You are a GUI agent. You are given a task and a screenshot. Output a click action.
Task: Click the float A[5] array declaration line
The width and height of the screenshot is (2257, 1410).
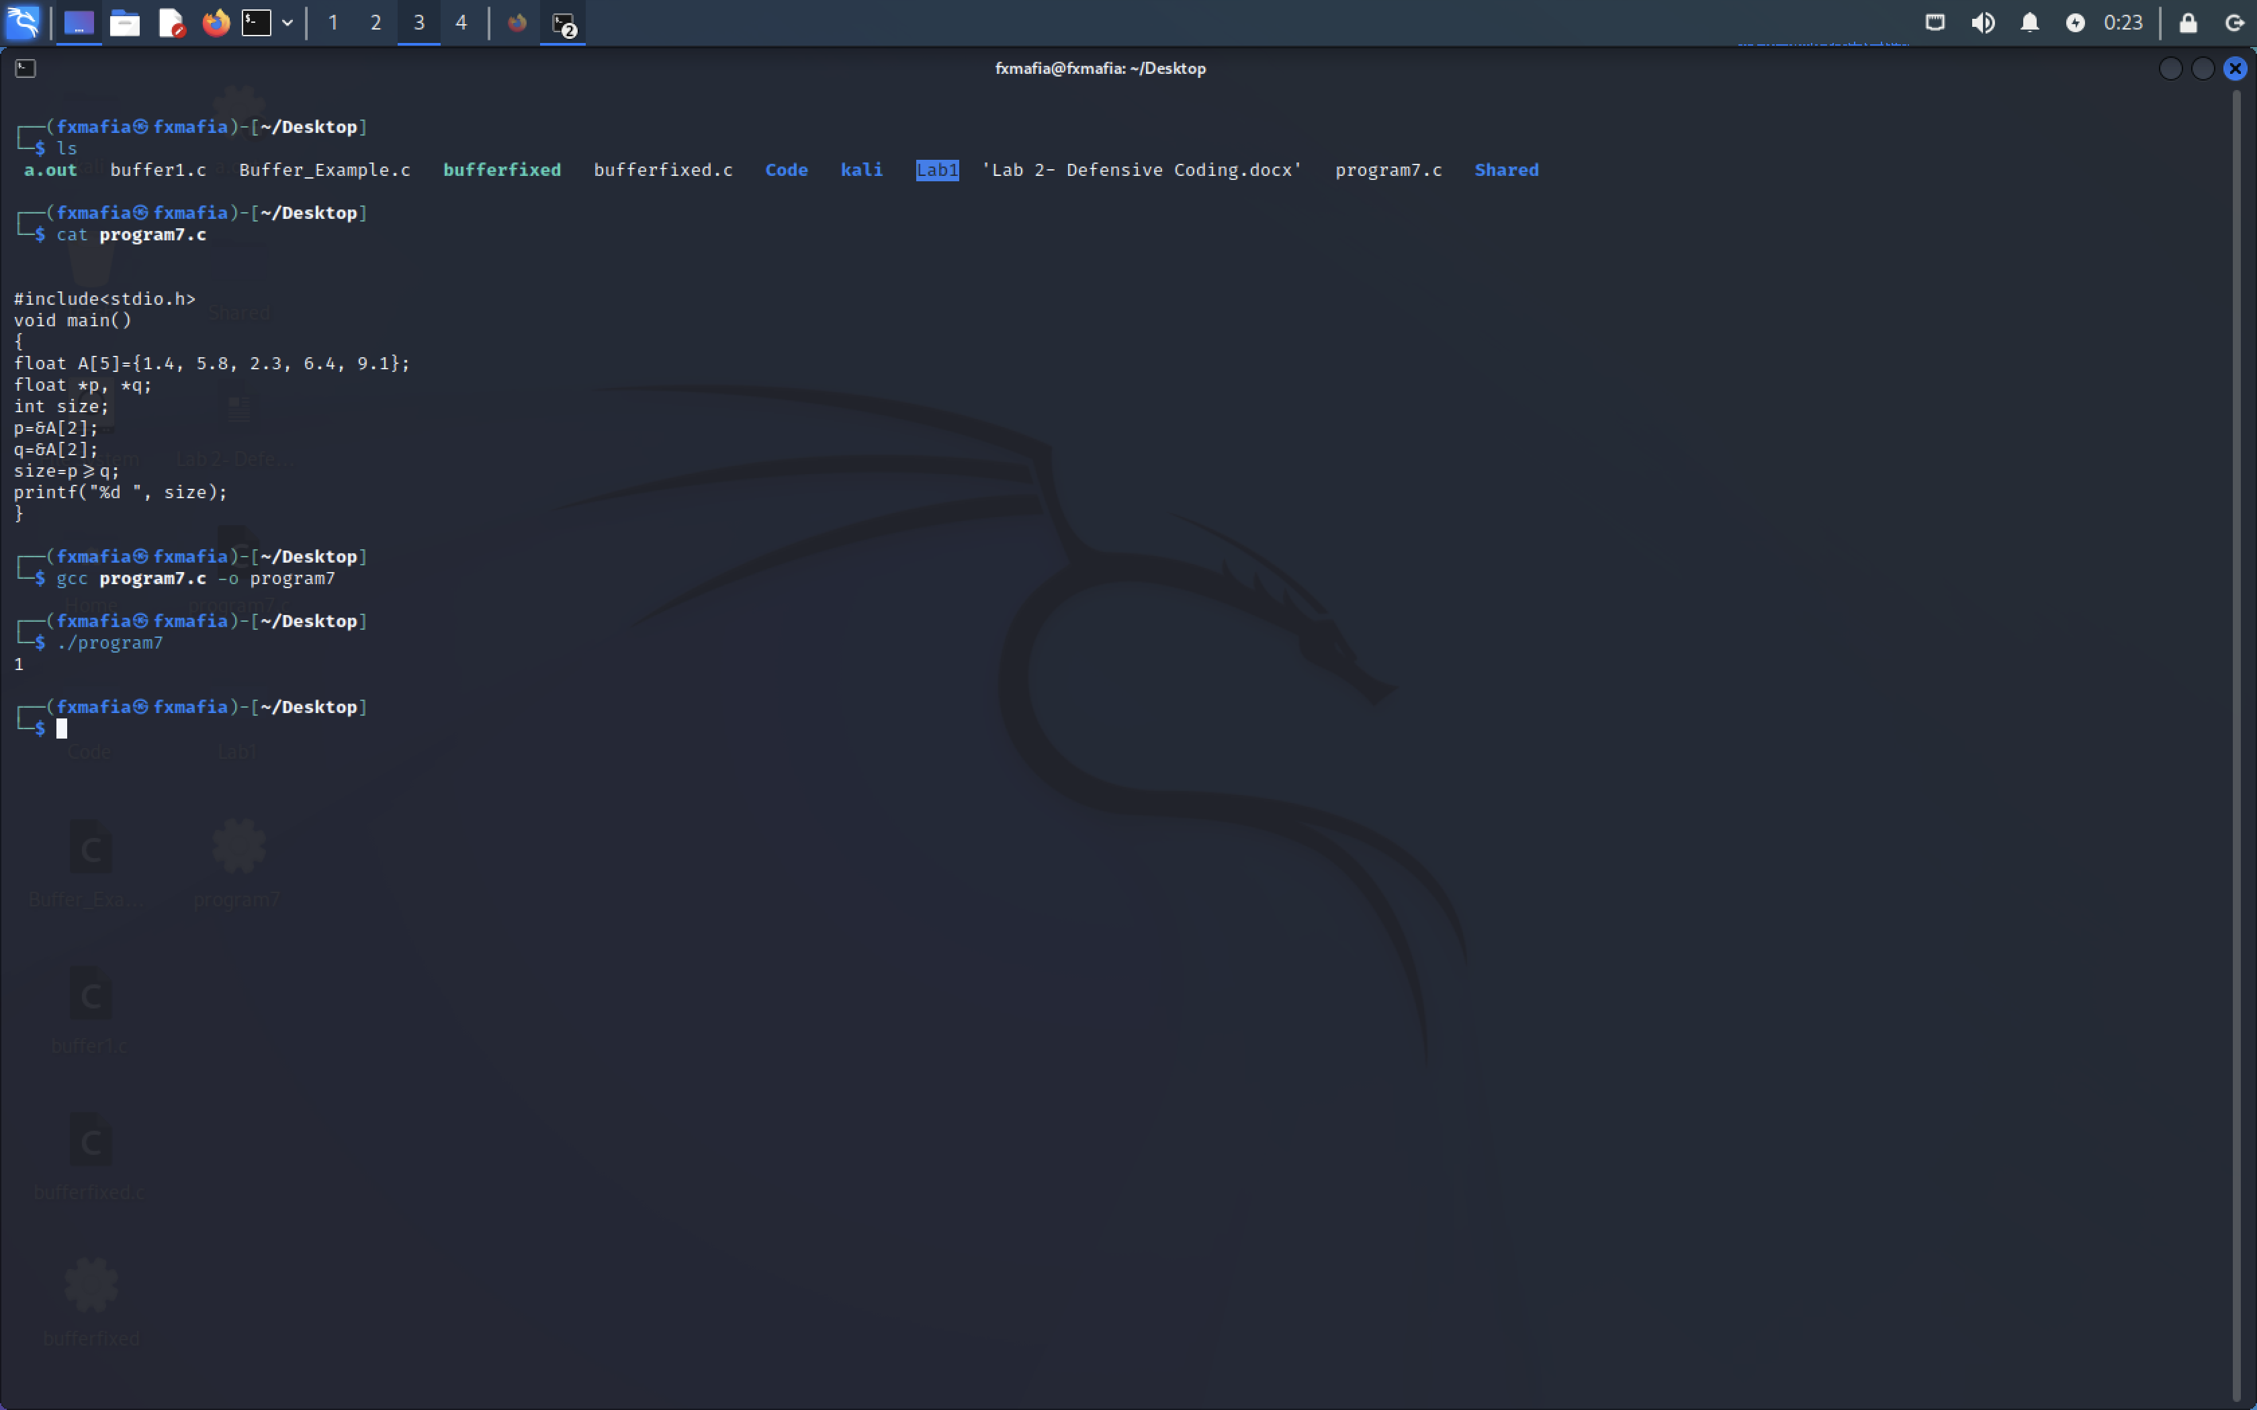212,363
